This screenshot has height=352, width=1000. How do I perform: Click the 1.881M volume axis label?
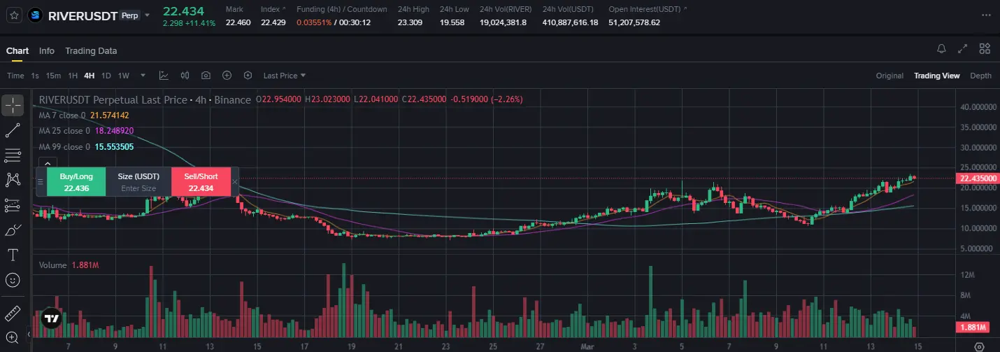(x=971, y=328)
